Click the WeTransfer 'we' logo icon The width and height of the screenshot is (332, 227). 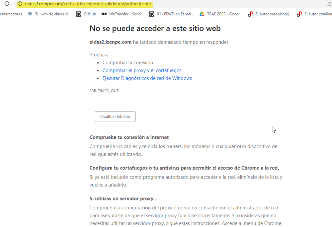pos(104,14)
